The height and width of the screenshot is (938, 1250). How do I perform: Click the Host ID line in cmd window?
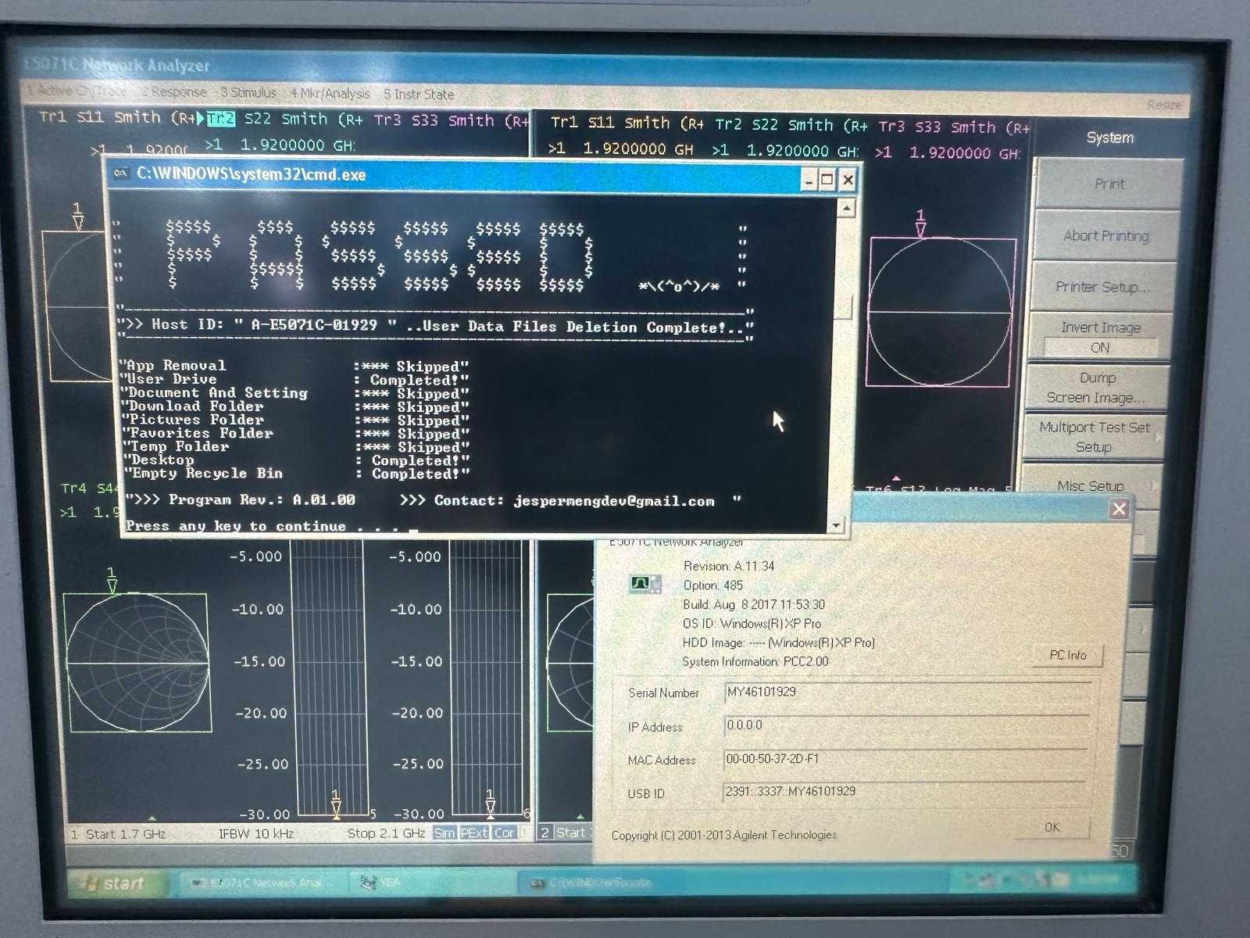point(434,326)
